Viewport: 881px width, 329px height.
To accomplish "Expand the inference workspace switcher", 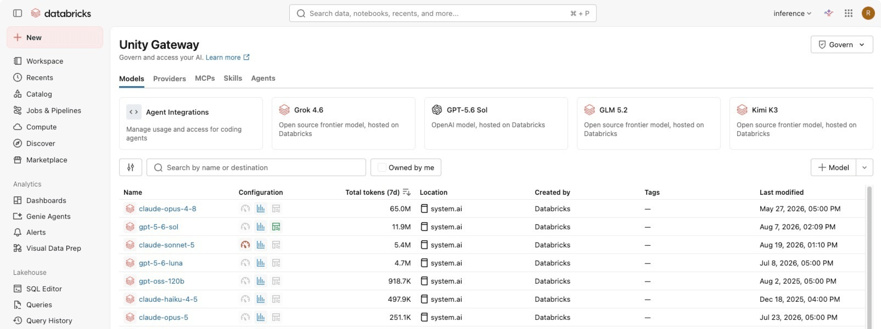I will [792, 13].
